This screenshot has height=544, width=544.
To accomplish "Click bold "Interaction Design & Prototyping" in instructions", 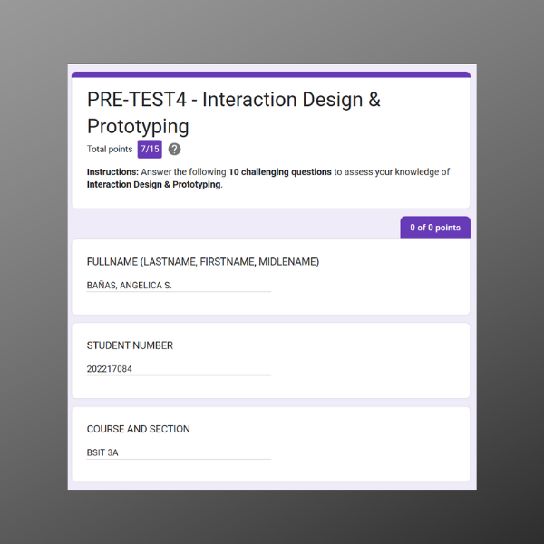I will [x=153, y=184].
